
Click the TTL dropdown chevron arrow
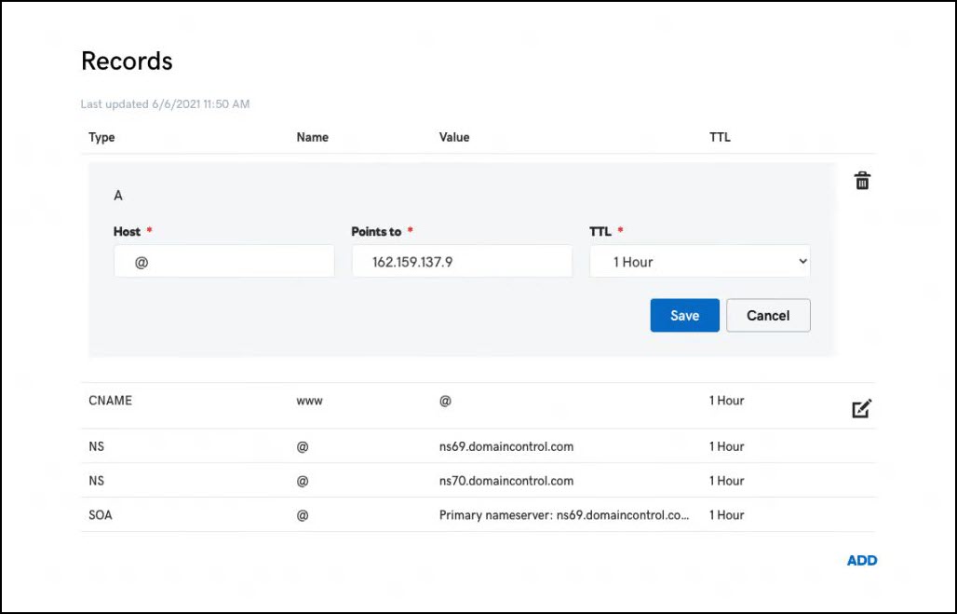pyautogui.click(x=802, y=262)
